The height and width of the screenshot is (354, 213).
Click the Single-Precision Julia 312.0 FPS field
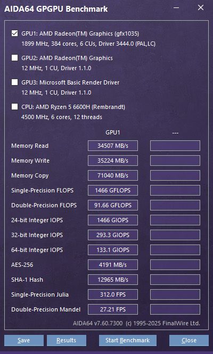113,294
